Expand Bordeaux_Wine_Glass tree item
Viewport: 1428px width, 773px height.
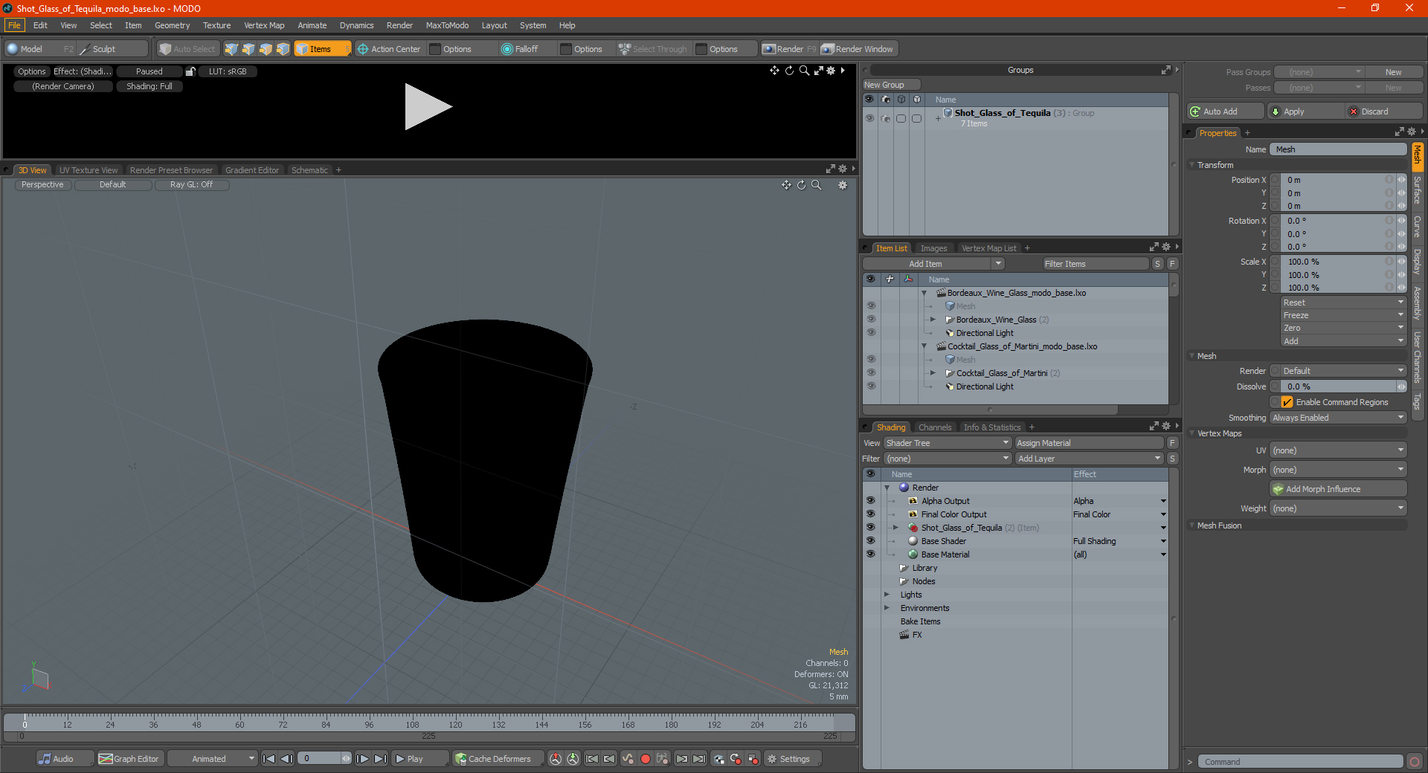pos(933,320)
